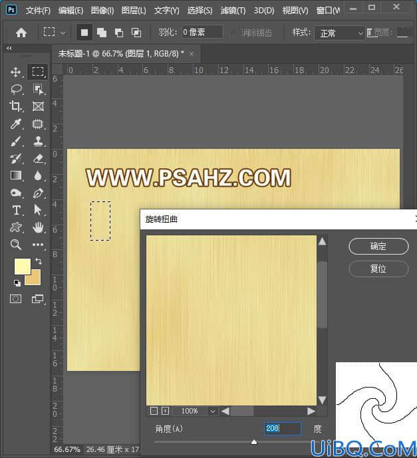Select the Custom Shape tool
Screen dimensions: 417x458
tap(16, 227)
